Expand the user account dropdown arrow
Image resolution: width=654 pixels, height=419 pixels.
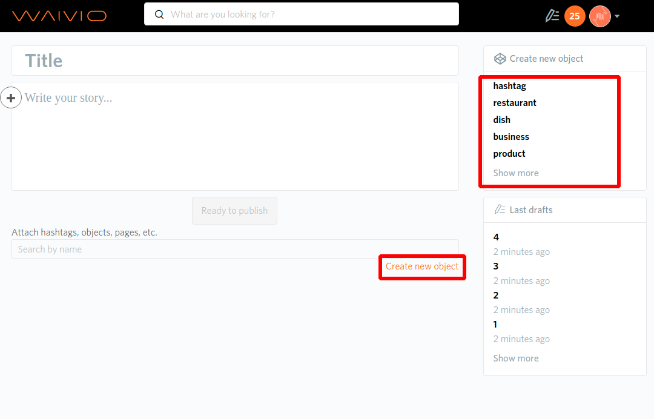coord(617,16)
